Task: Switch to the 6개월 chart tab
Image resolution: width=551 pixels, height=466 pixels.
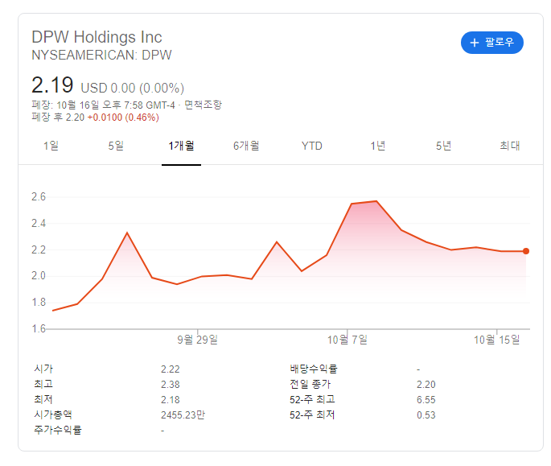Action: pos(246,146)
